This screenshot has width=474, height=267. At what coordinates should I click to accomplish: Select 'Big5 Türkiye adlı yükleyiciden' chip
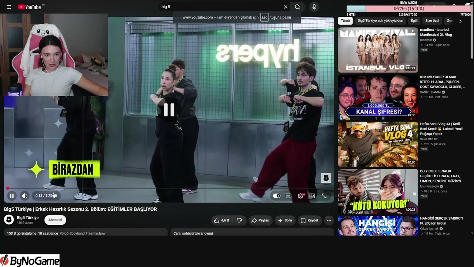[x=380, y=21]
